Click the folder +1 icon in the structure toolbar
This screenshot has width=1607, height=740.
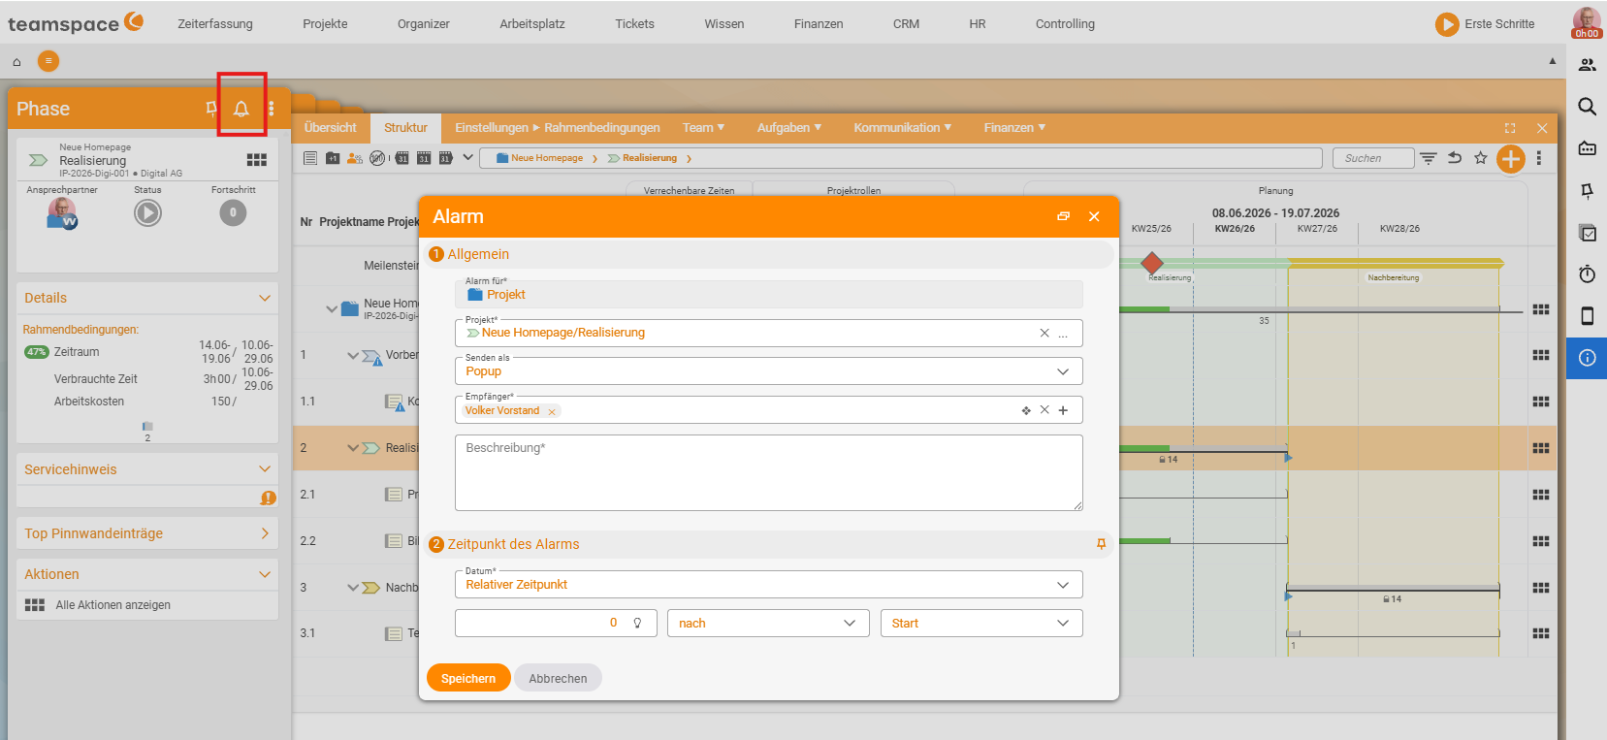333,158
